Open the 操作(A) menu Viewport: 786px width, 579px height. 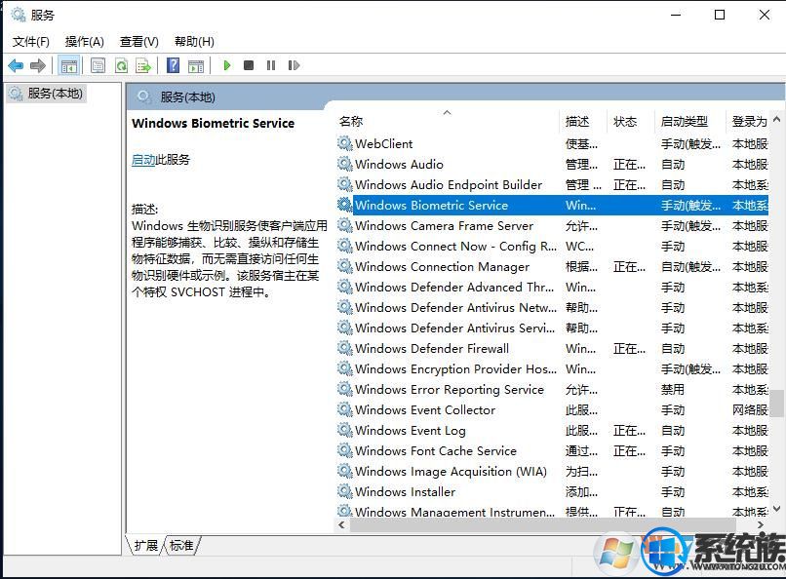[x=84, y=42]
